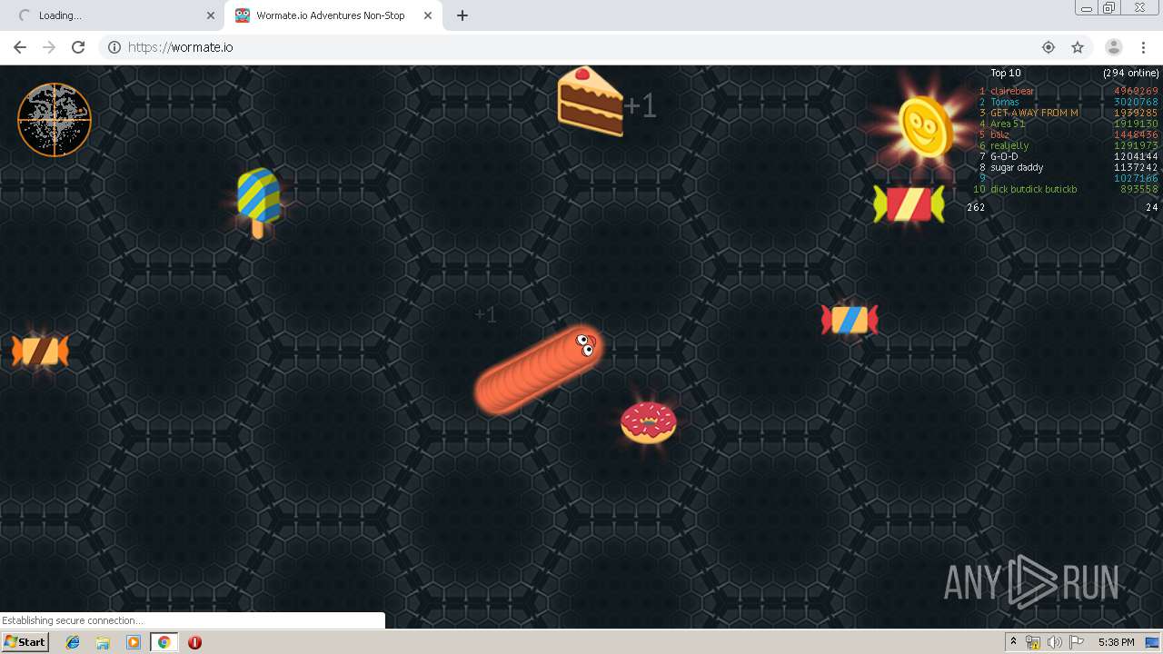Screen dimensions: 1163x654
Task: Close the Loading tab
Action: click(x=211, y=15)
